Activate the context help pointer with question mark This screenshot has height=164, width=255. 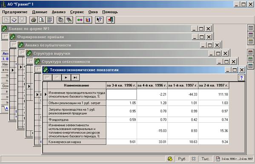(x=99, y=20)
